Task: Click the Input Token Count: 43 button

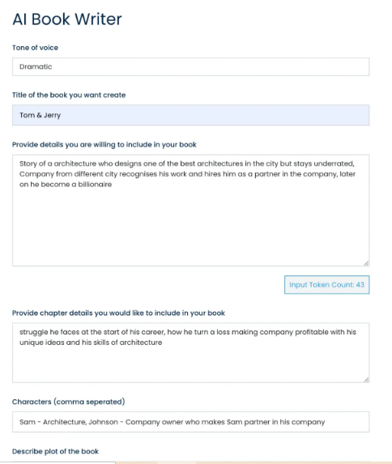Action: coord(326,285)
